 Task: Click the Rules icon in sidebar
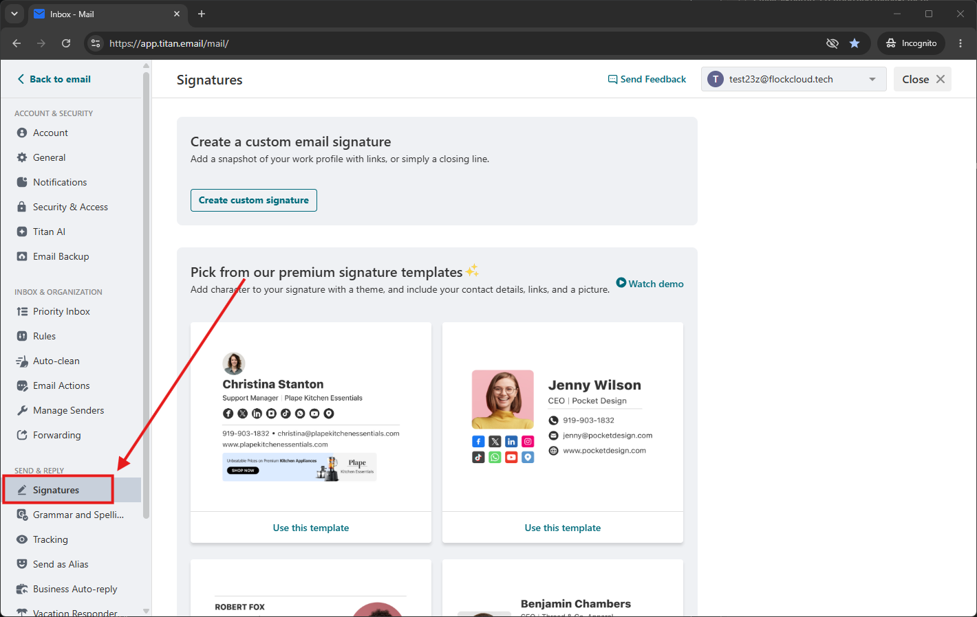[x=22, y=336]
